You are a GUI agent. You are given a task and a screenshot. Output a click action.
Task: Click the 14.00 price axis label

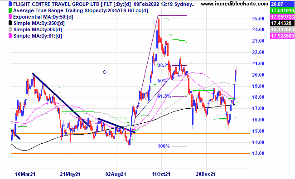pos(258,142)
